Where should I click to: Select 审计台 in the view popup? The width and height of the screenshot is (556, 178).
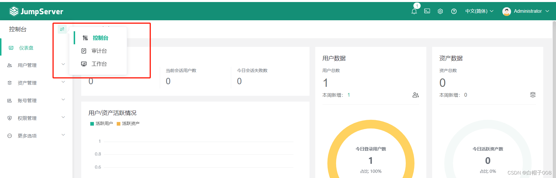[98, 51]
